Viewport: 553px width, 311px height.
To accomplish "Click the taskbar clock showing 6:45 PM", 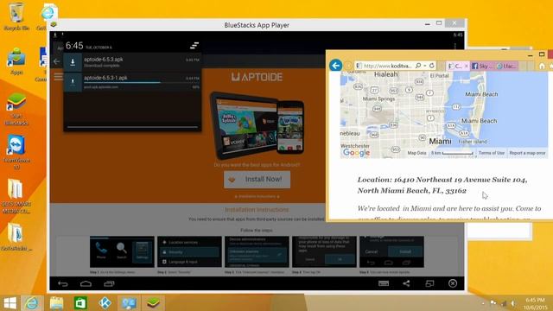I will pos(536,303).
